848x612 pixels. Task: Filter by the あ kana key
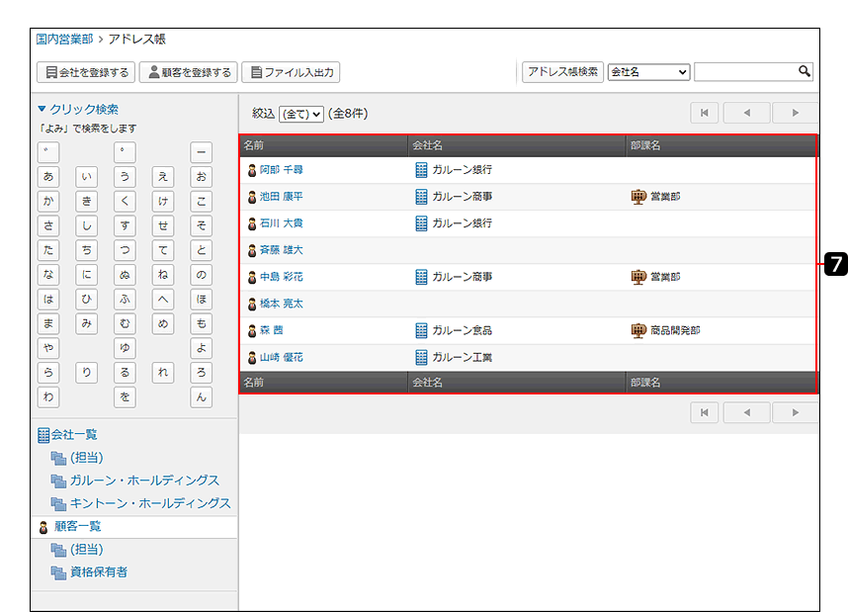pos(48,178)
